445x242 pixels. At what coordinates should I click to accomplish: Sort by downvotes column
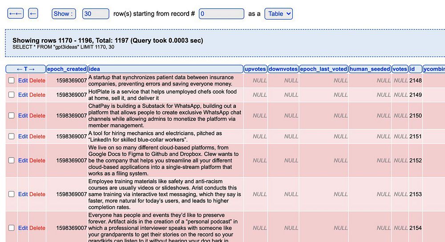click(283, 69)
